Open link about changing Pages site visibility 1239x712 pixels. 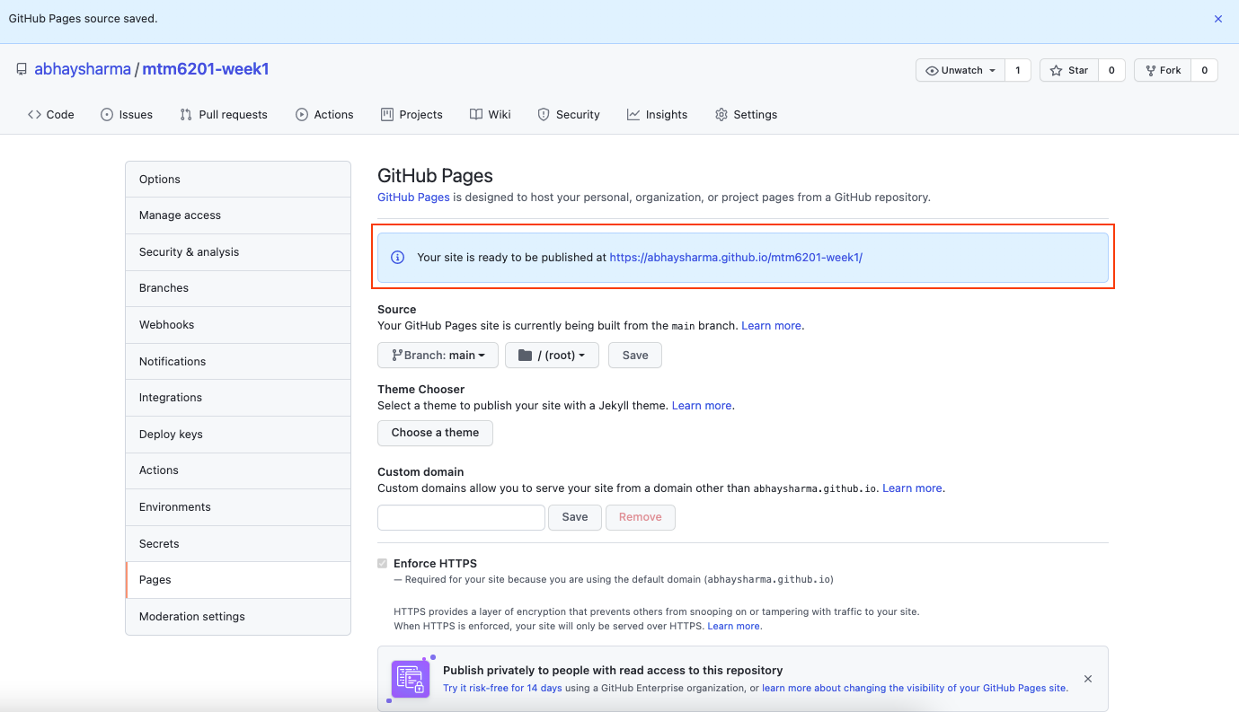pos(915,689)
